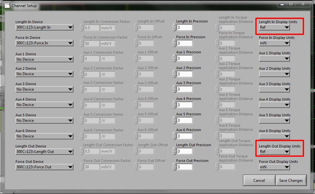This screenshot has height=194, width=315.
Task: Open Length In Display Units dropdown
Action: click(x=274, y=27)
